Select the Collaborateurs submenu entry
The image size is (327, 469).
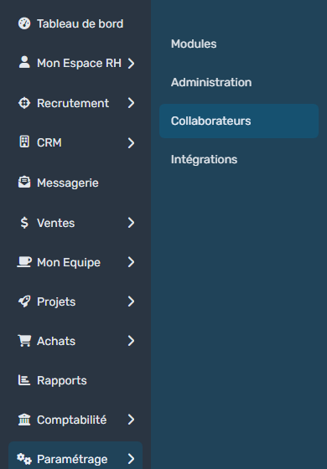239,121
